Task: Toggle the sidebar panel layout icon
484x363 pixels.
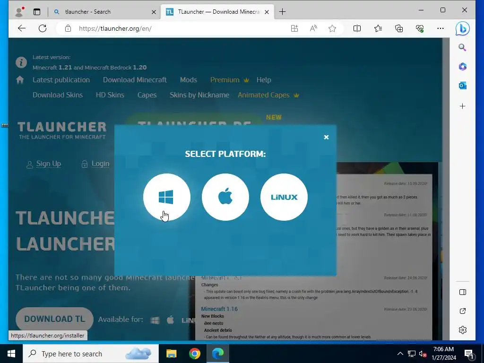Action: click(462, 292)
